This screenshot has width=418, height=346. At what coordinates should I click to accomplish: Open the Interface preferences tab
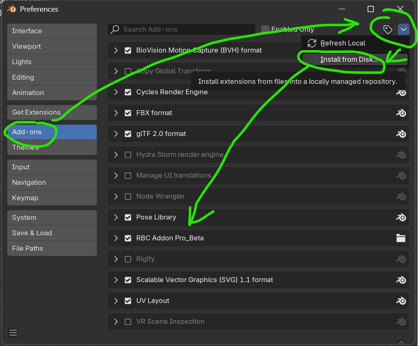(x=52, y=31)
